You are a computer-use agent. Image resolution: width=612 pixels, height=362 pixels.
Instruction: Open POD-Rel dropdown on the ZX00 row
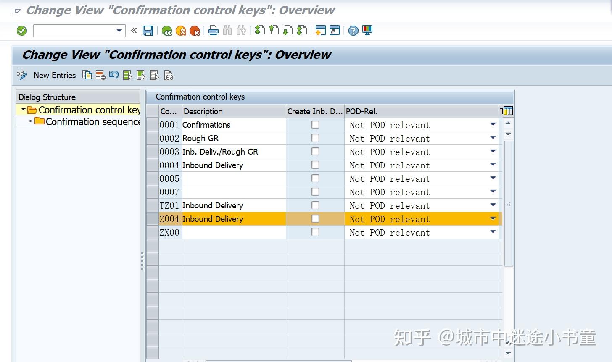click(x=492, y=232)
